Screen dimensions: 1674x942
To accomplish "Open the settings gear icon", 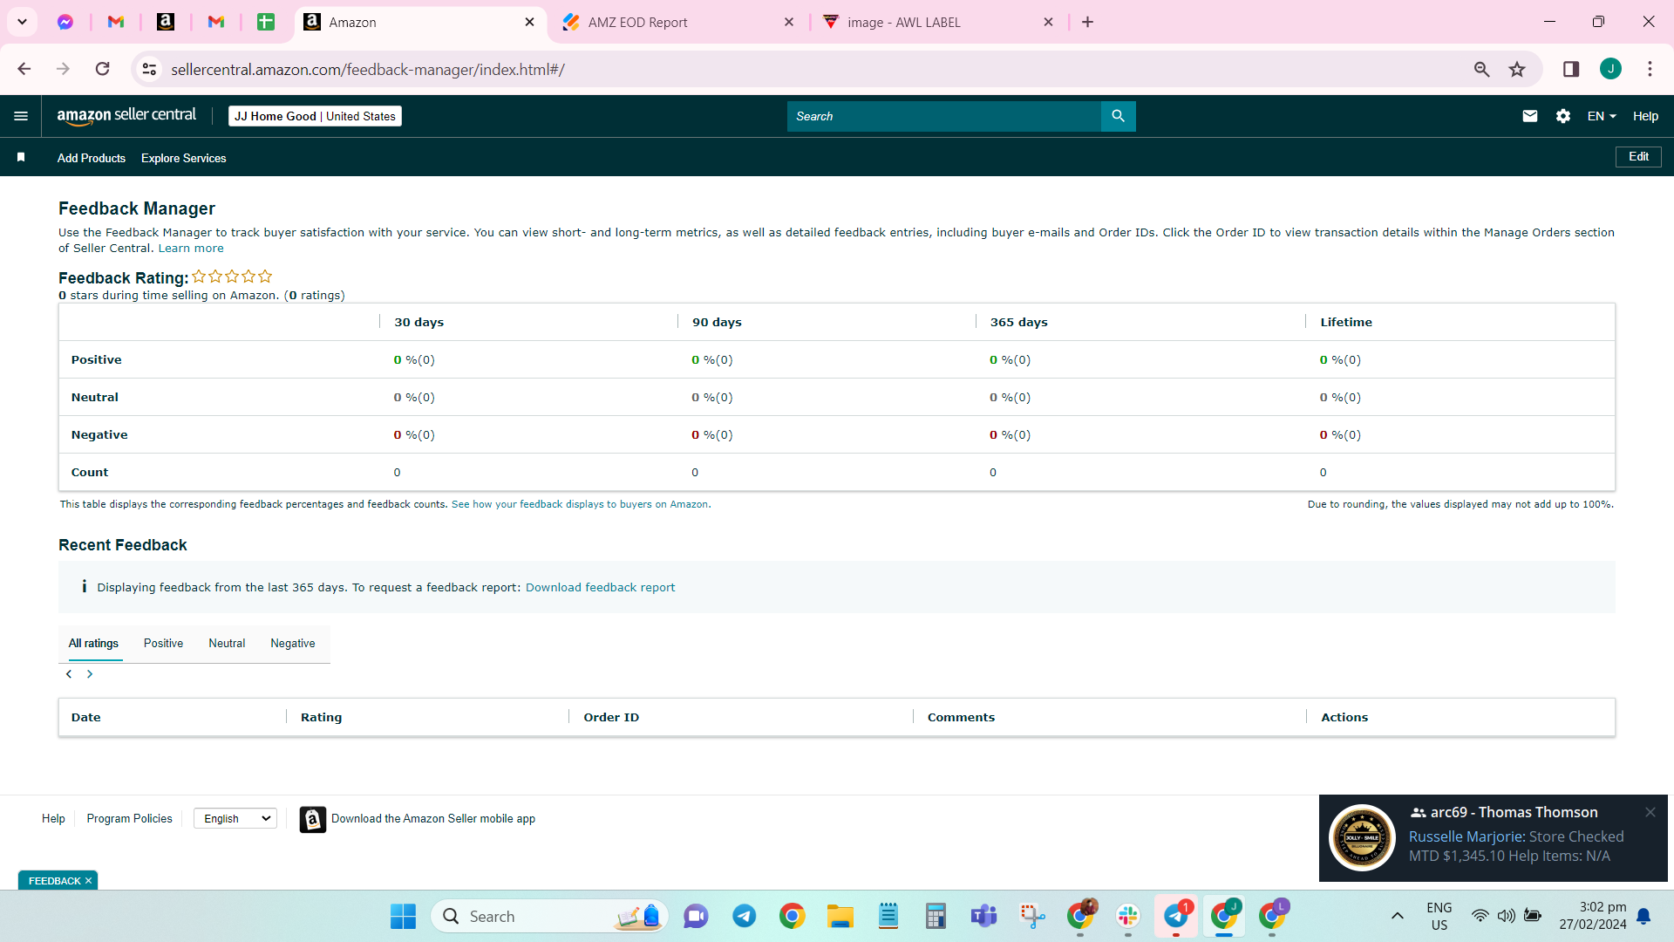I will (x=1562, y=116).
